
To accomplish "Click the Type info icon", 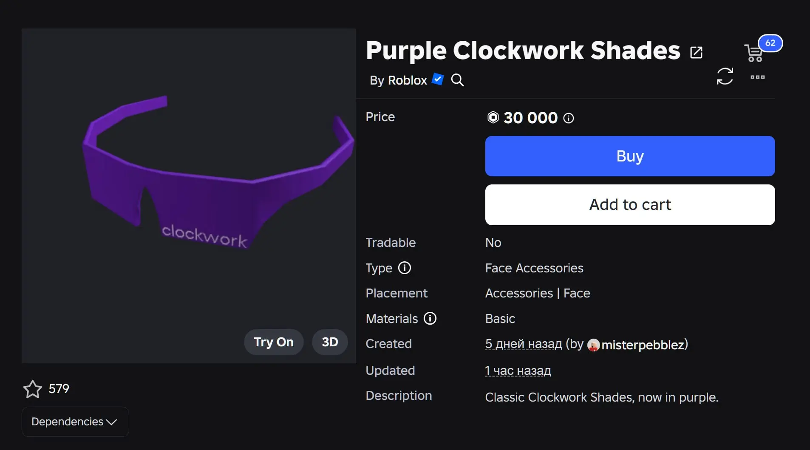I will pos(404,268).
